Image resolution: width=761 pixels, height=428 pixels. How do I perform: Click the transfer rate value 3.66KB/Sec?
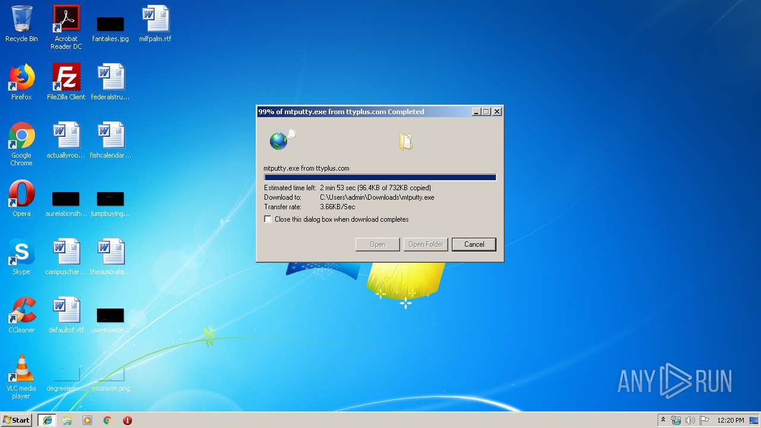click(x=338, y=207)
